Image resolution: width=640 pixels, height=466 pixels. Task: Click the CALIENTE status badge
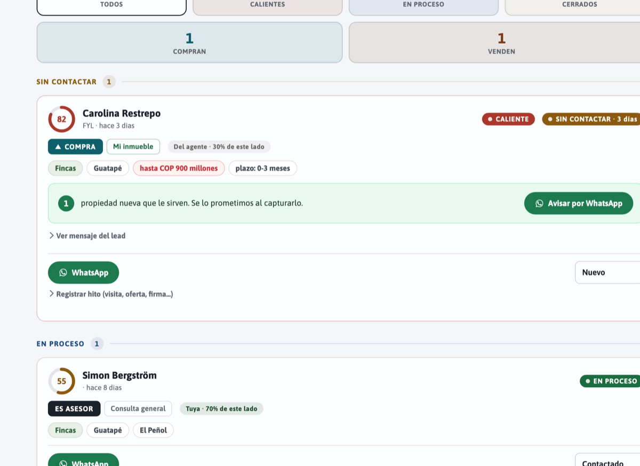pos(508,119)
